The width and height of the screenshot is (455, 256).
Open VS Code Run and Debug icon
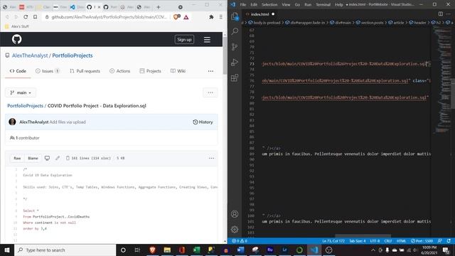tap(235, 62)
